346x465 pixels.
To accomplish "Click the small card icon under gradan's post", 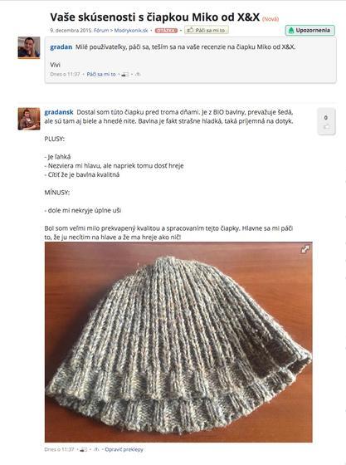I will click(125, 74).
